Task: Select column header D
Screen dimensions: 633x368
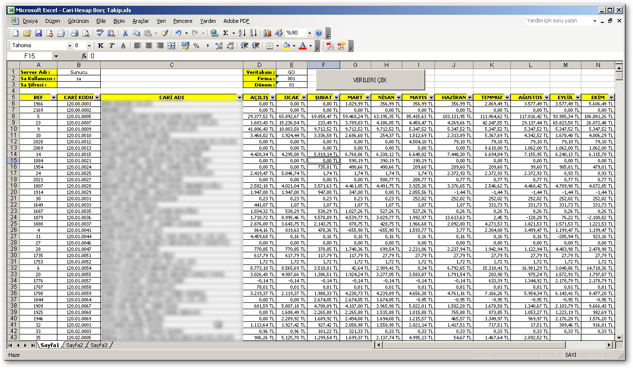Action: click(x=259, y=65)
